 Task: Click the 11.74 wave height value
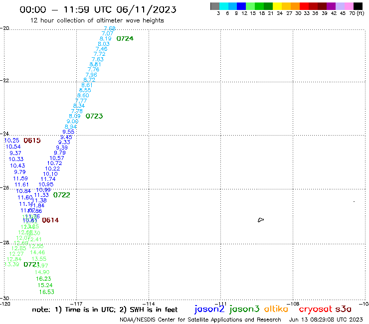click(48, 179)
